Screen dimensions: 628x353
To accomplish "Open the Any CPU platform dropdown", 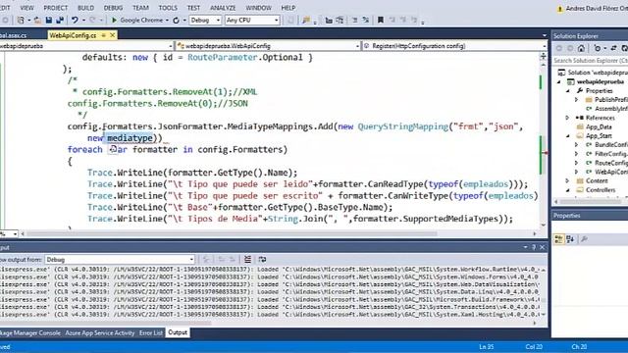I will point(252,20).
